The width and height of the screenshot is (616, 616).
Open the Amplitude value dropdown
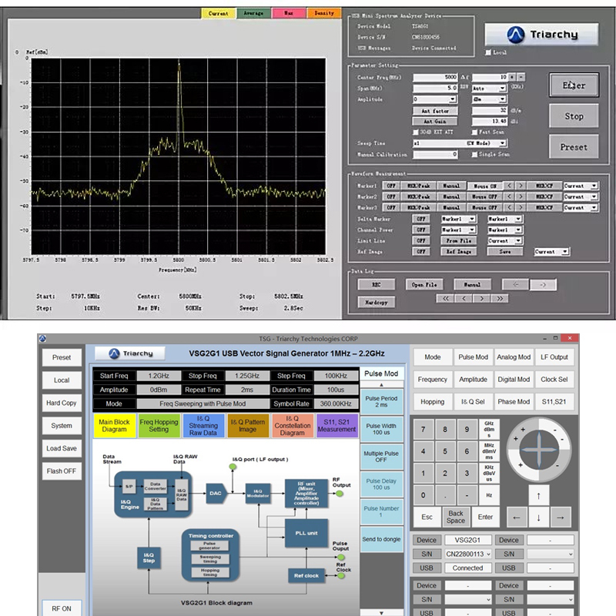pos(453,99)
